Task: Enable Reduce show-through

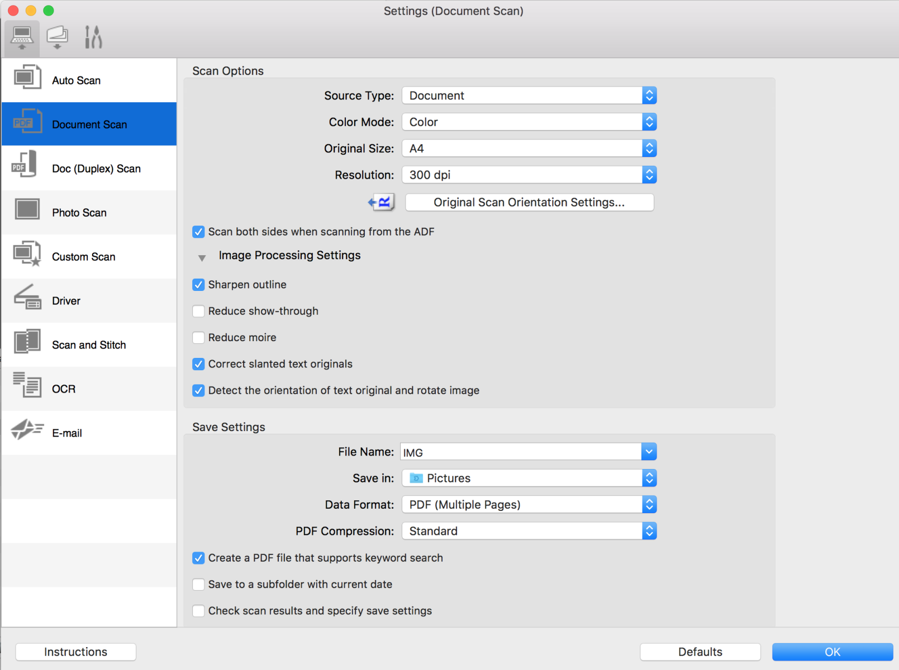Action: [198, 311]
